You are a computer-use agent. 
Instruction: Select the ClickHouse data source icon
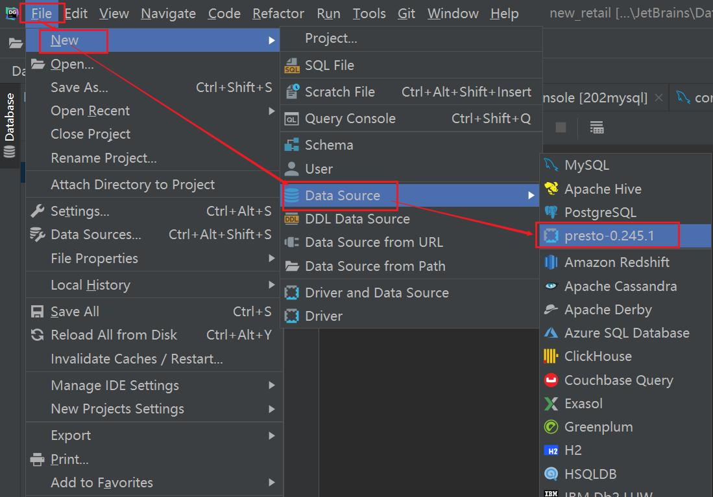point(551,356)
